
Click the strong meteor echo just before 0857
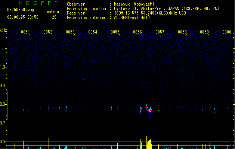(x=149, y=110)
